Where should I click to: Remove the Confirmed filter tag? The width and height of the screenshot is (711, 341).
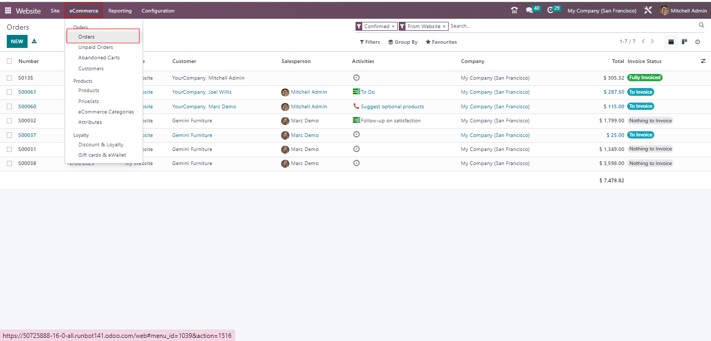coord(393,27)
